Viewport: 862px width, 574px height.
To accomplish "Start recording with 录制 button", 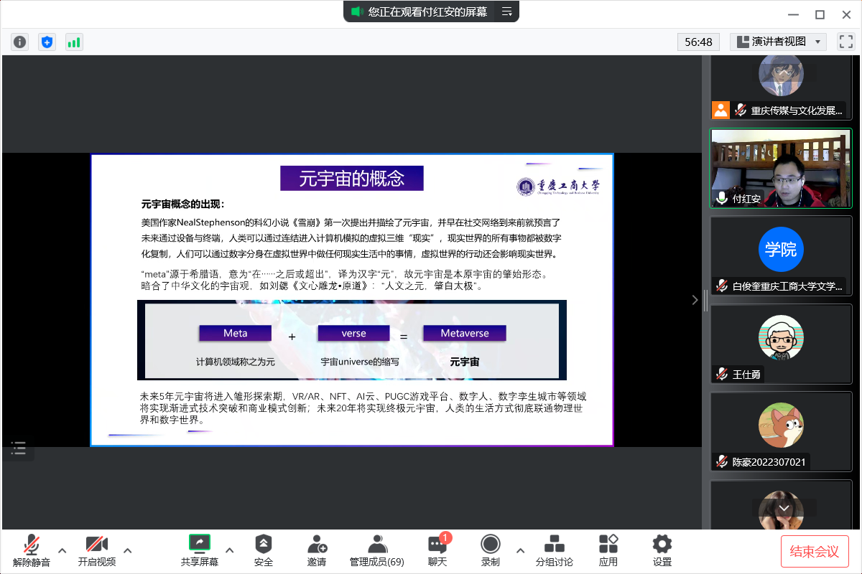I will [x=491, y=550].
